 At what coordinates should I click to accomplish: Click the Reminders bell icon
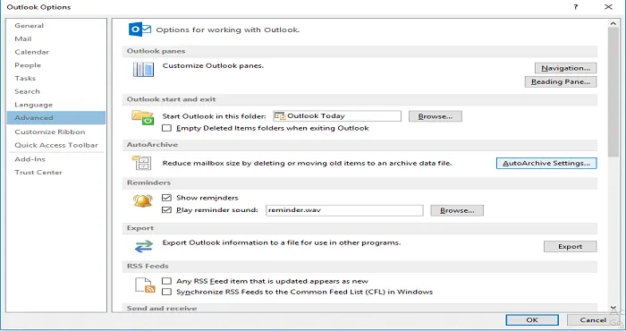point(143,200)
